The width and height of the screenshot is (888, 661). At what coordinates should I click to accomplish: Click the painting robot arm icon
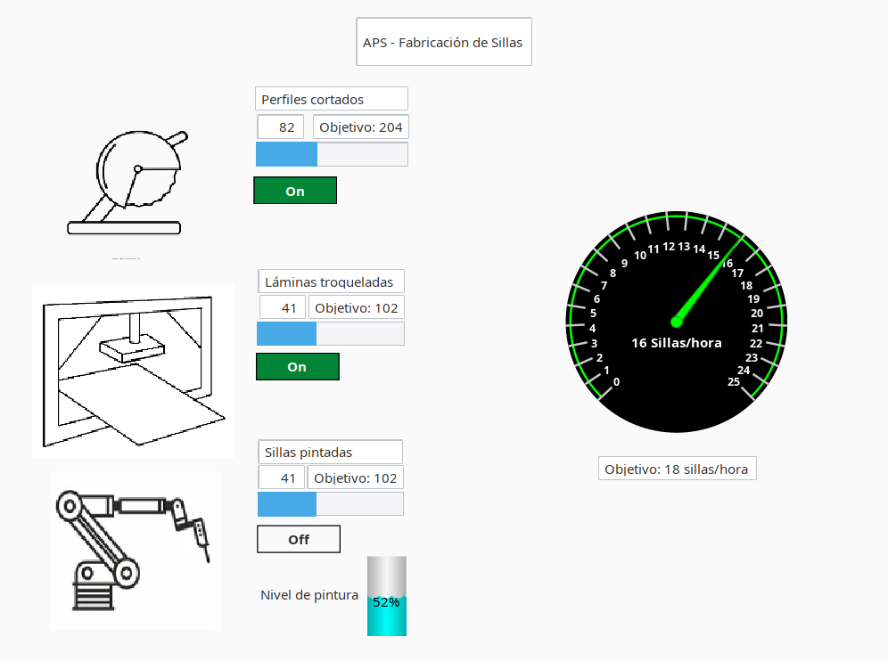[135, 550]
